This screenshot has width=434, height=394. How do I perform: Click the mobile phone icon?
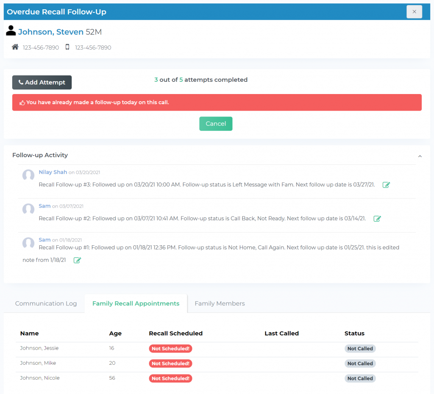67,47
